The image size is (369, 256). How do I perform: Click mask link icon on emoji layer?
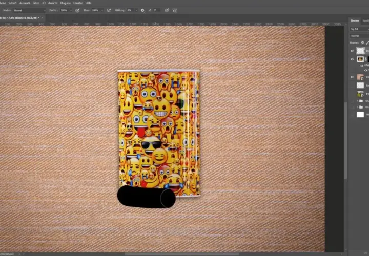366,59
